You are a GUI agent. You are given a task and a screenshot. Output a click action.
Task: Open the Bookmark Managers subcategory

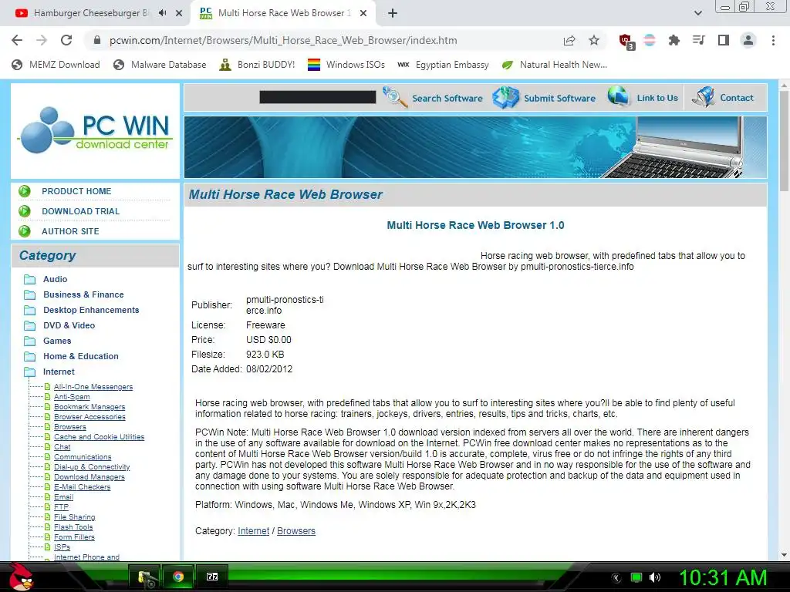click(x=89, y=407)
